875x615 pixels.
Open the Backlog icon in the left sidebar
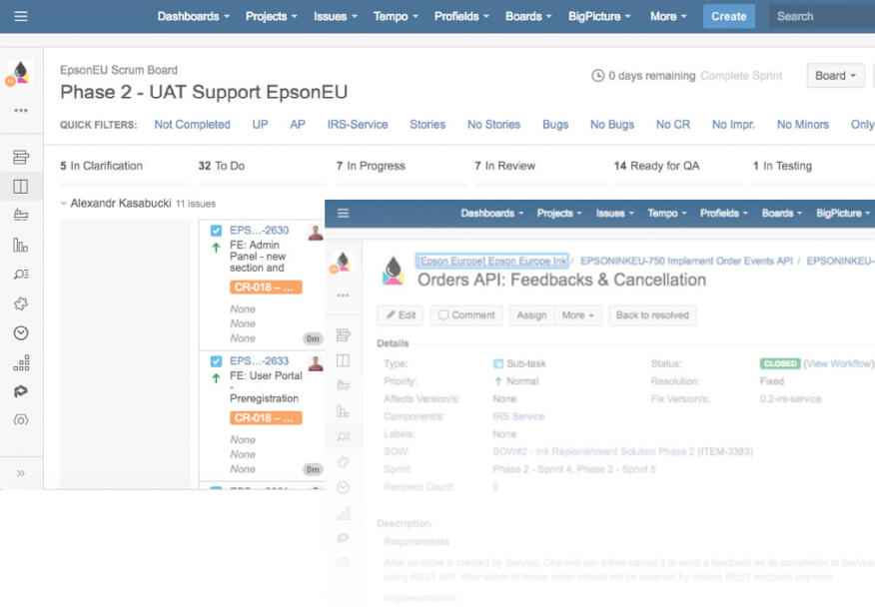21,157
